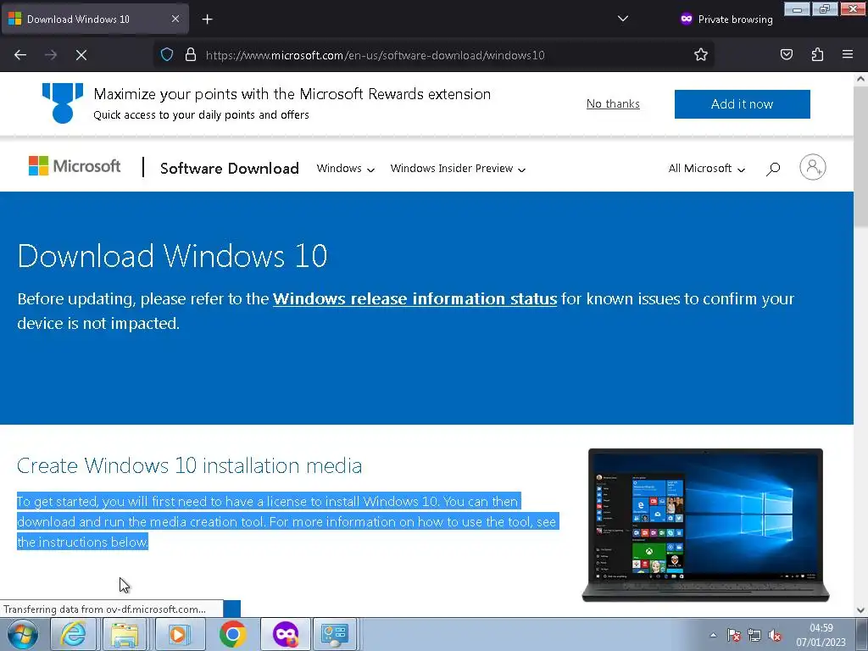The width and height of the screenshot is (868, 651).
Task: Click the Windows 10 laptop image
Action: [705, 525]
